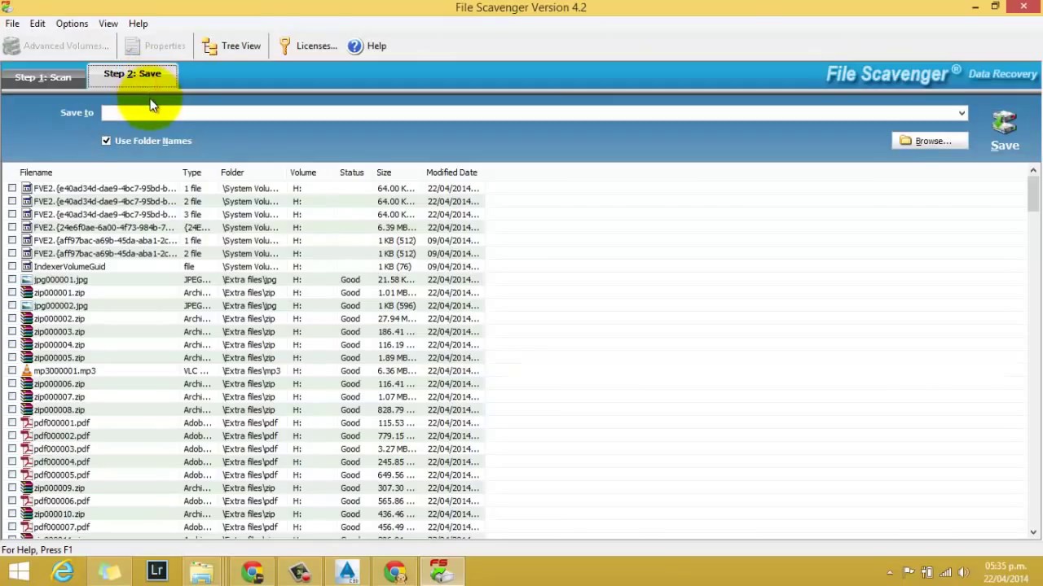
Task: Check the box for IndexerVolumeGuid
Action: (x=12, y=267)
